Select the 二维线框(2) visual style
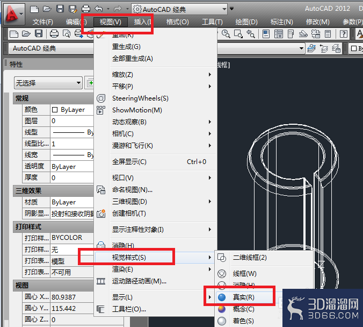This screenshot has width=363, height=327. [265, 258]
